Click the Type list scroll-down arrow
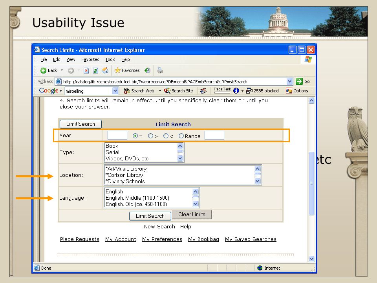This screenshot has height=283, width=377. point(180,158)
